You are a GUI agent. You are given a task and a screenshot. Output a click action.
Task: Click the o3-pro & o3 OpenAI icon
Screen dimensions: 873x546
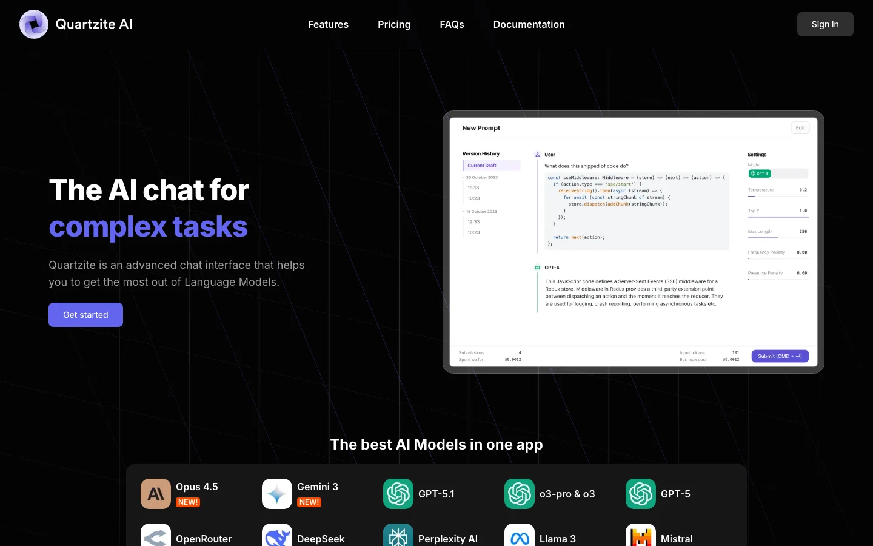tap(520, 494)
